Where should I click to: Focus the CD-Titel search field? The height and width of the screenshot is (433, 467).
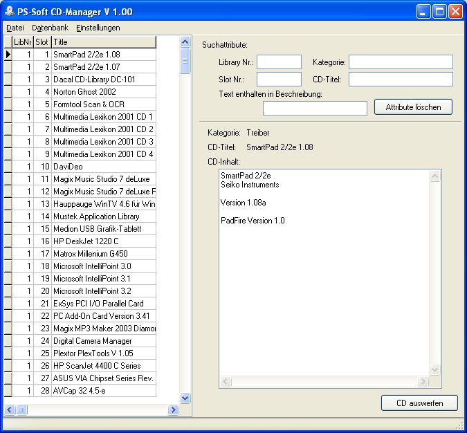click(401, 80)
